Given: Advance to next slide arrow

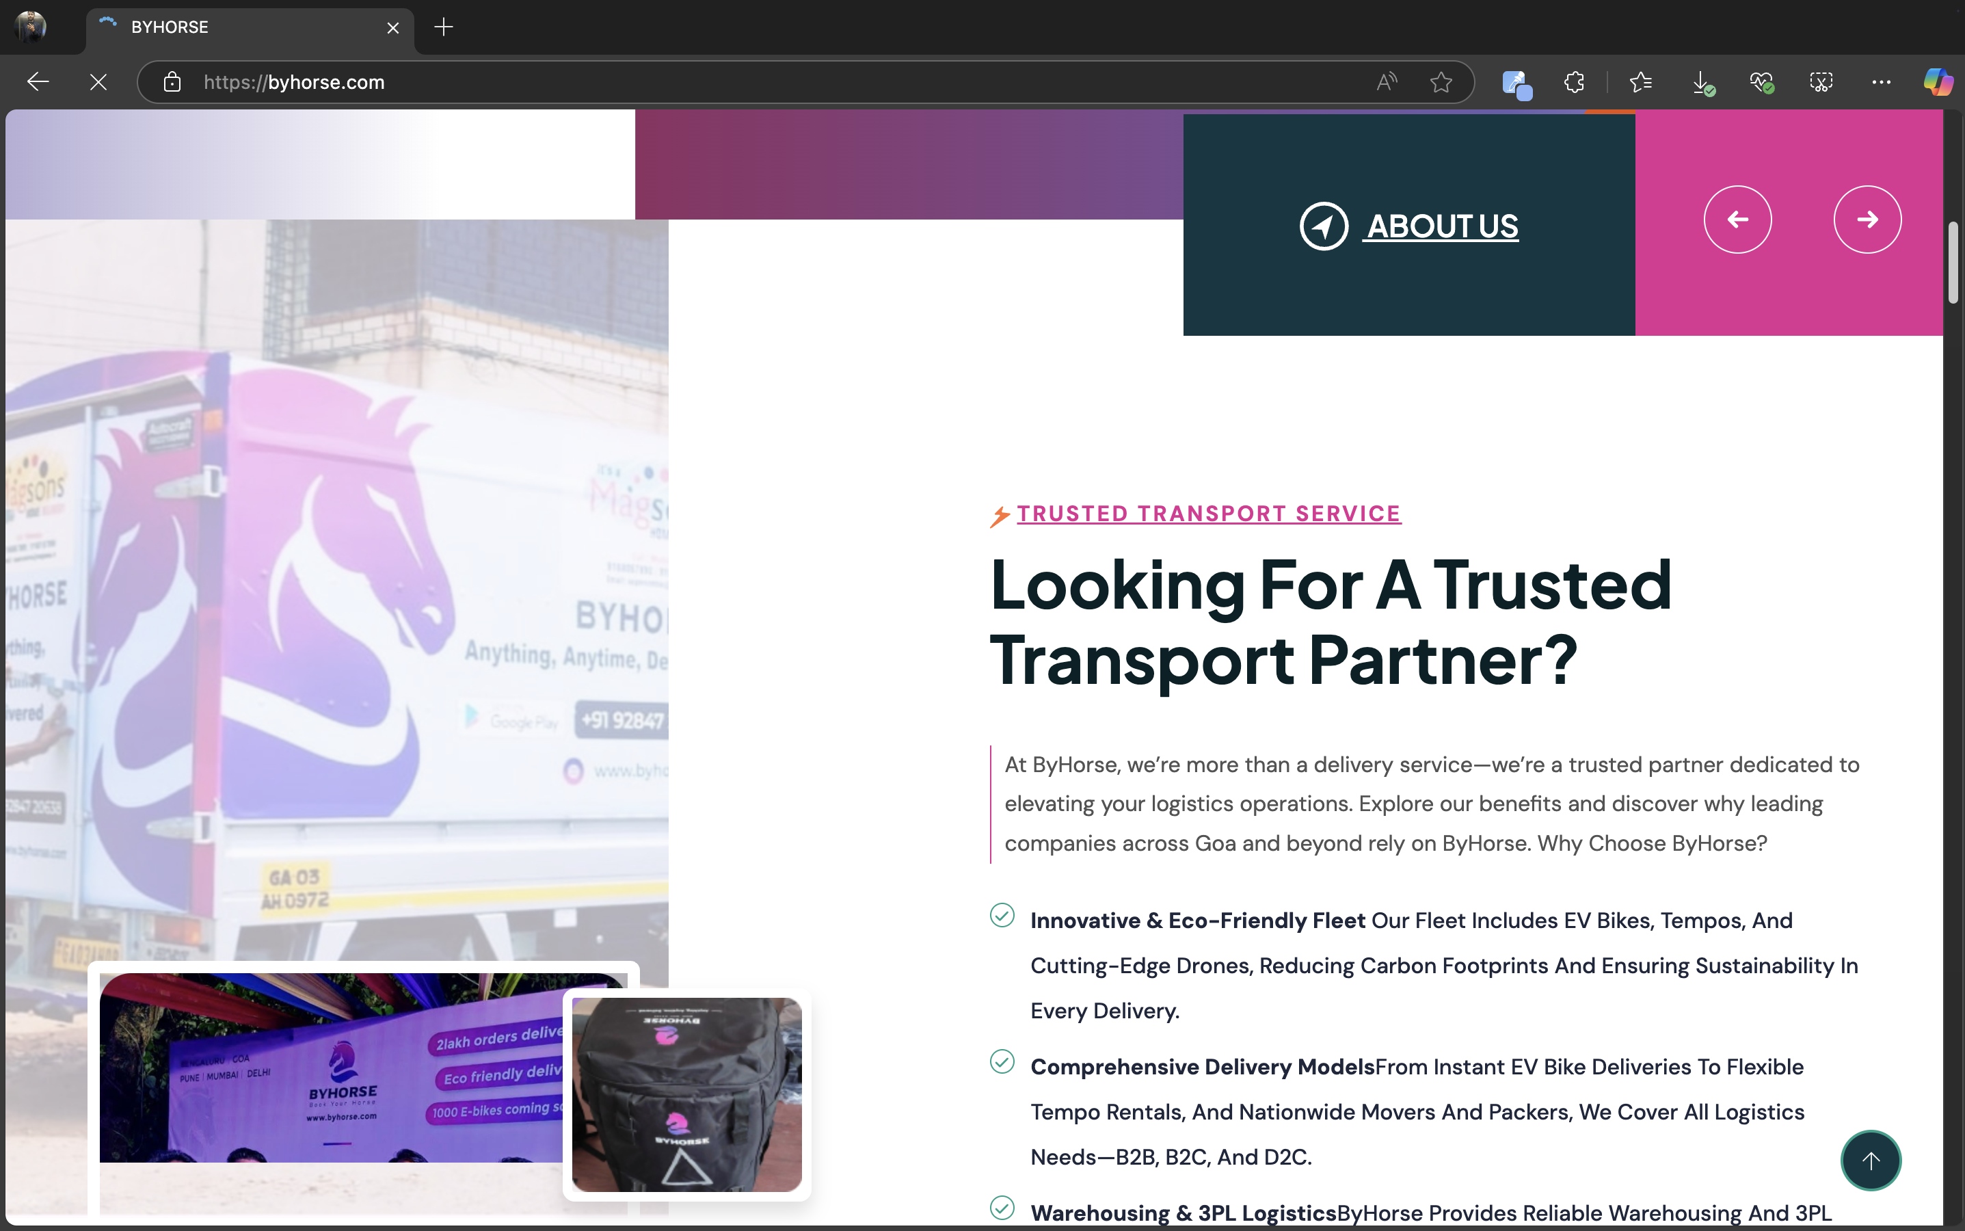Looking at the screenshot, I should coord(1867,219).
